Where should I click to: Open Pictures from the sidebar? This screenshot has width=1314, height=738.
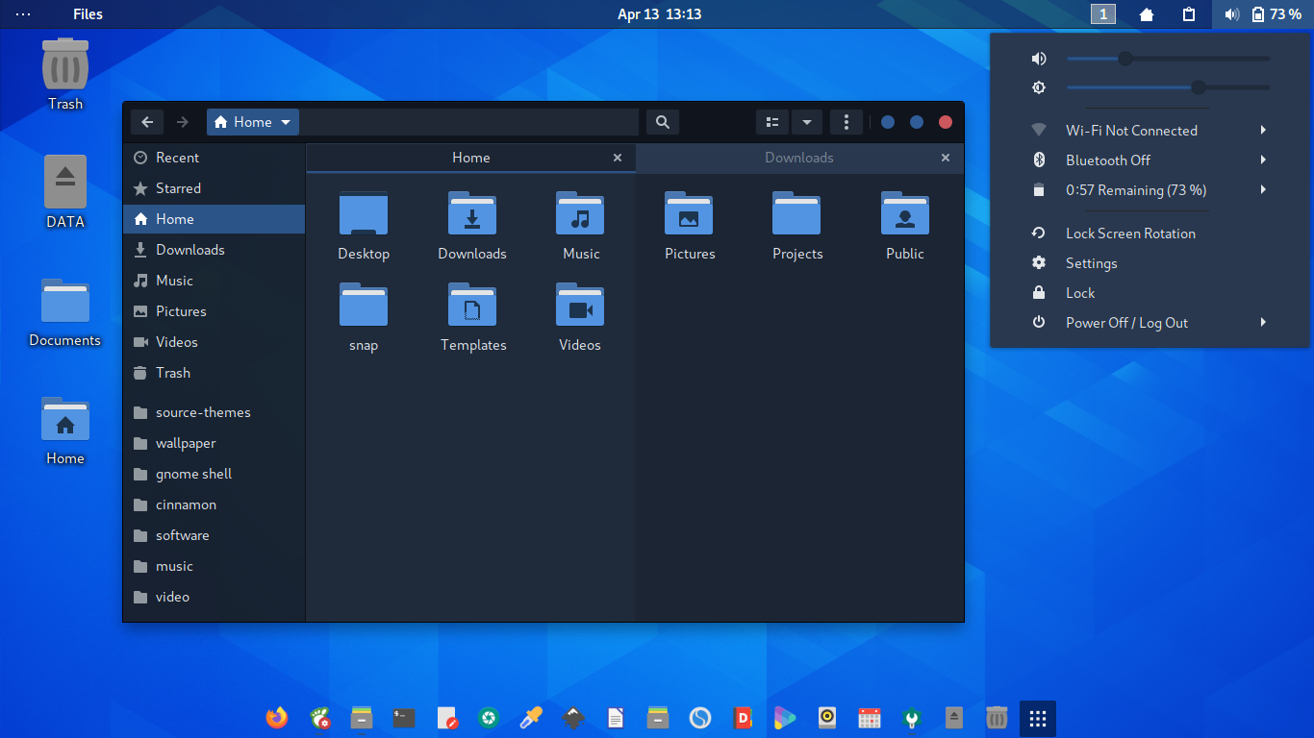point(214,311)
